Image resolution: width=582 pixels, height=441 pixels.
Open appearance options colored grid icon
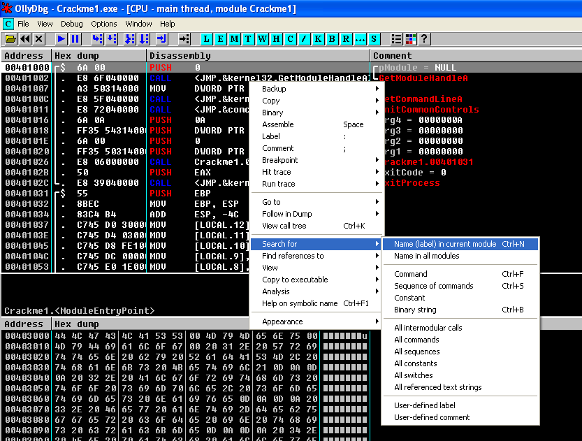pyautogui.click(x=411, y=39)
